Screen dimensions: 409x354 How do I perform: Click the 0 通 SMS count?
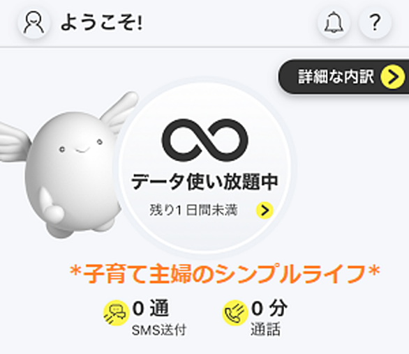click(x=151, y=309)
